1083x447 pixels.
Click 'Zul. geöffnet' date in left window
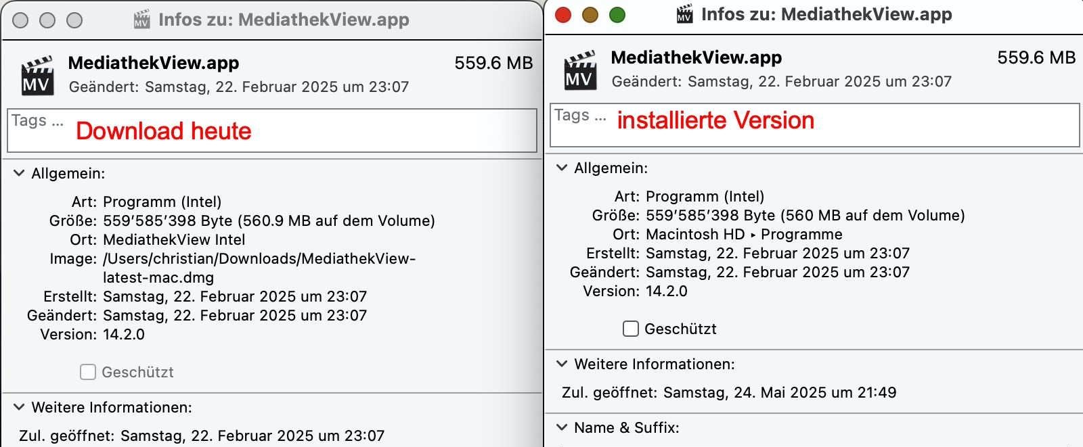(252, 436)
